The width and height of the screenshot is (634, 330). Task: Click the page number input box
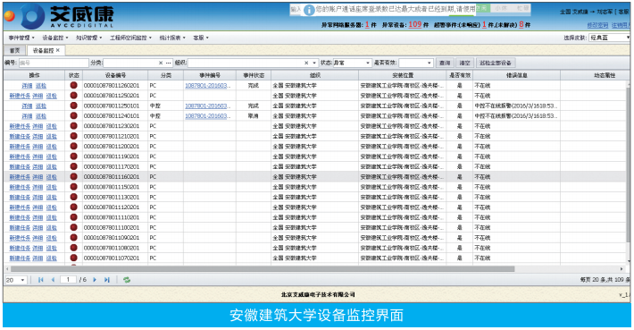(x=69, y=279)
